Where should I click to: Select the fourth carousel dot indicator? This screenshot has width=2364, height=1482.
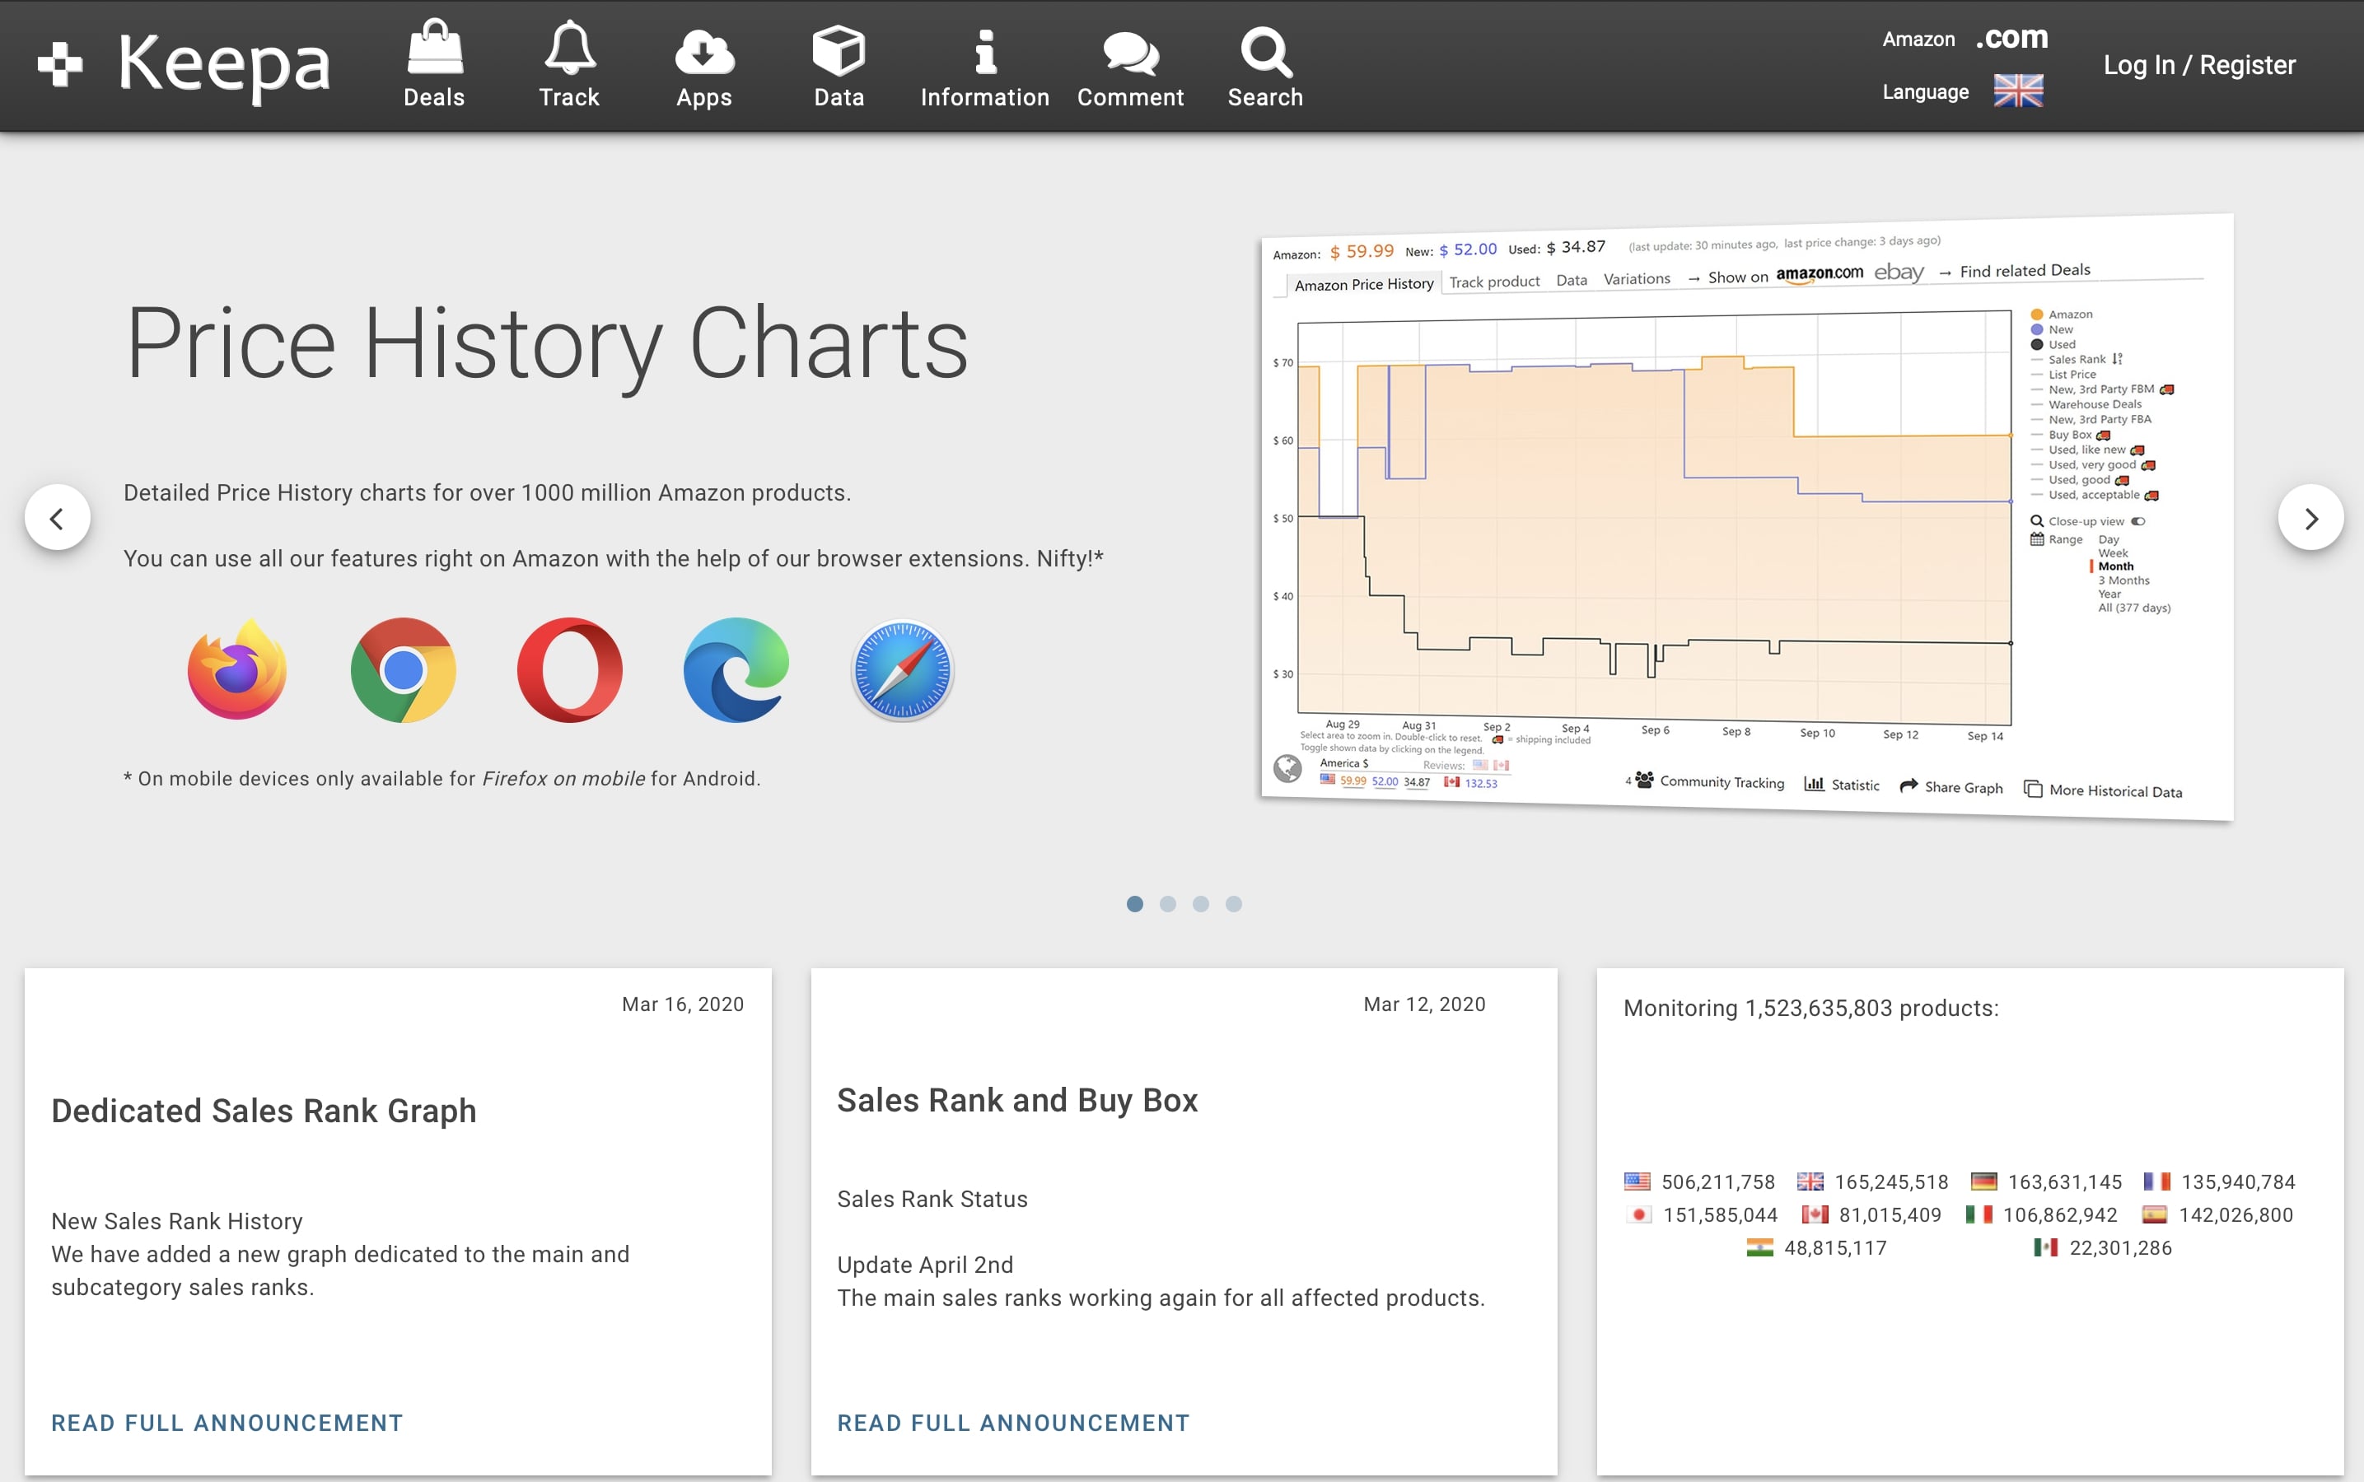point(1233,904)
